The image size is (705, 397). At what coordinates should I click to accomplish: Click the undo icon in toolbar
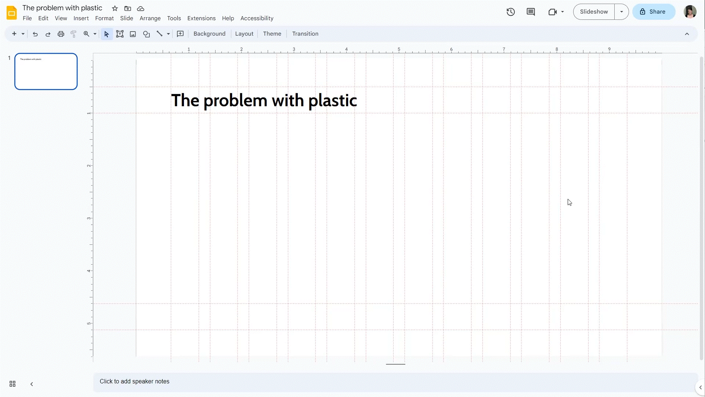(35, 33)
